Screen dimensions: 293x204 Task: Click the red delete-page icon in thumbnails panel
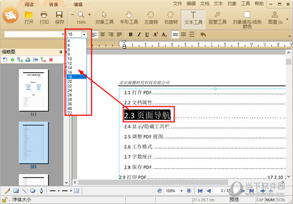tap(51, 60)
